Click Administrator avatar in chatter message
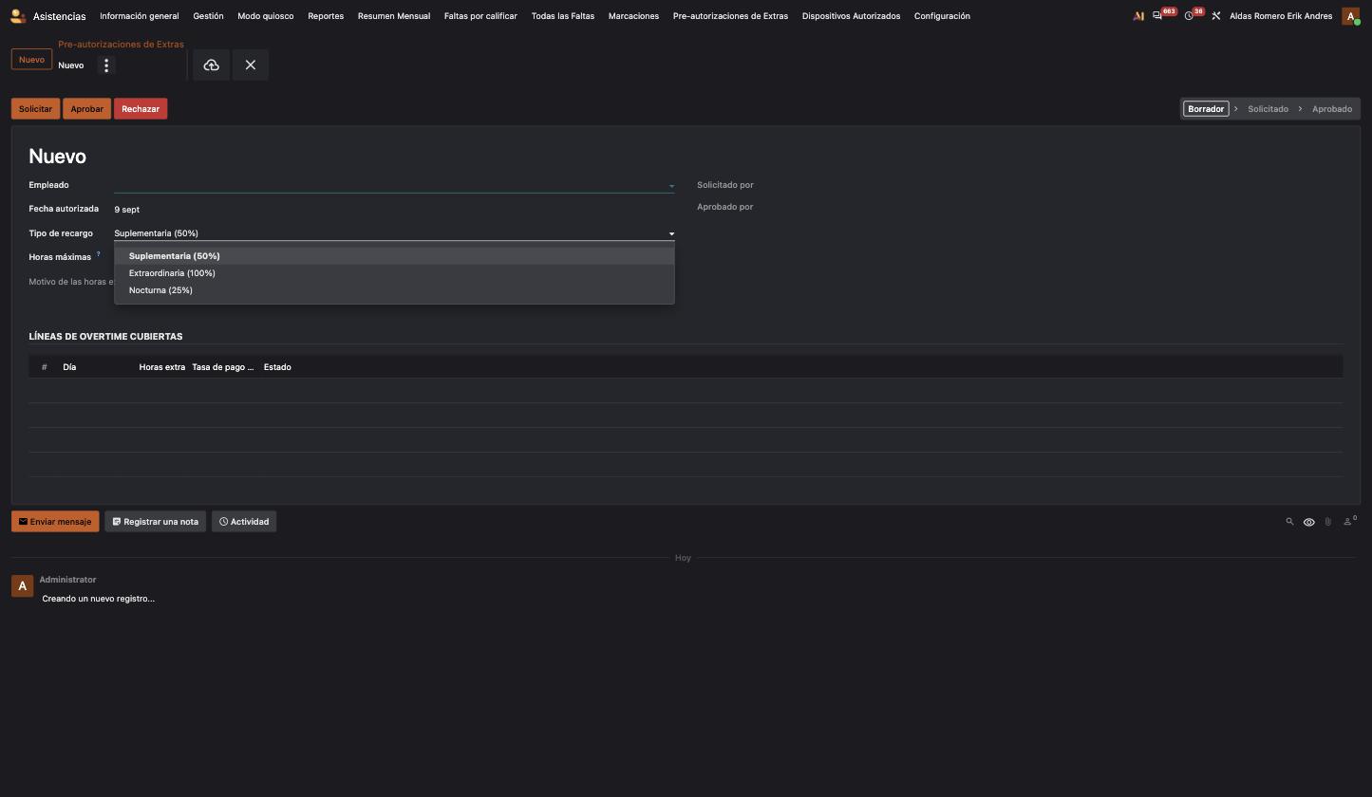1372x797 pixels. click(22, 586)
